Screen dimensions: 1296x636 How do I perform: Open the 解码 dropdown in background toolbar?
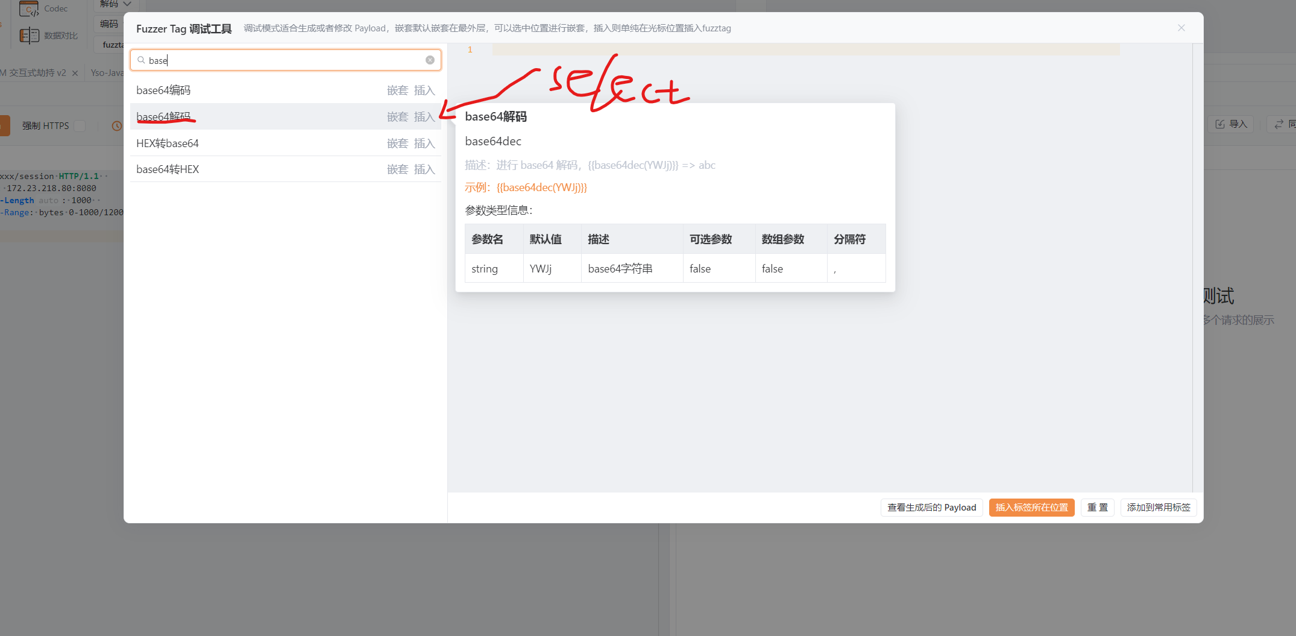[115, 4]
